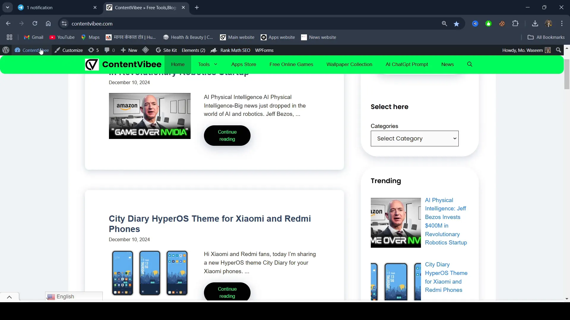Go back to the previous page
The height and width of the screenshot is (320, 570).
pos(8,24)
